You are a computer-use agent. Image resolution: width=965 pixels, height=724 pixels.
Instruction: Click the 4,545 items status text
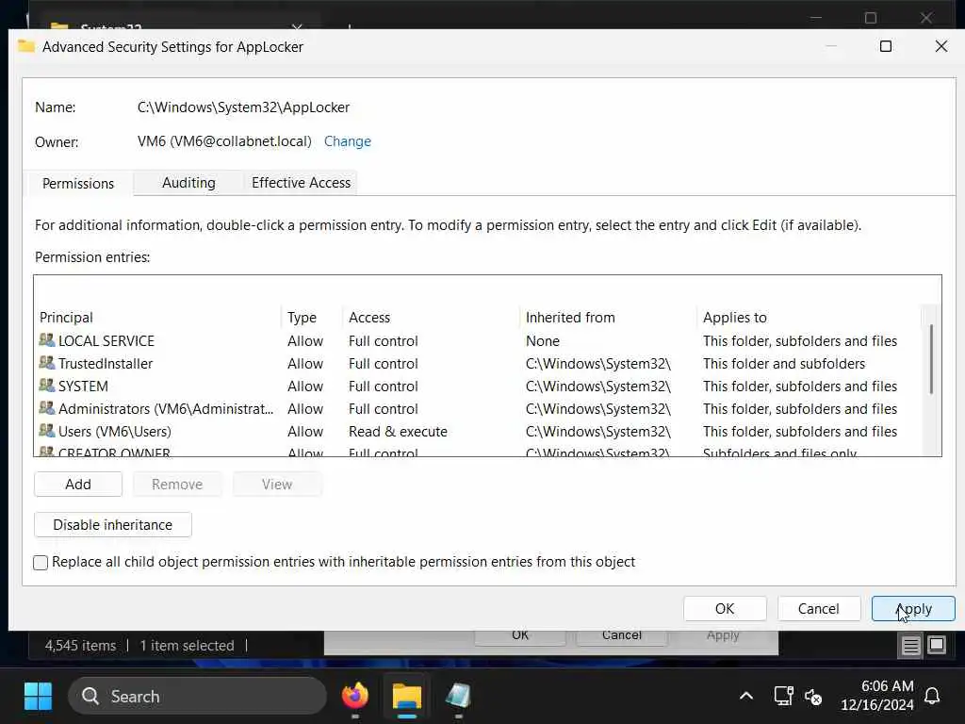(x=80, y=645)
